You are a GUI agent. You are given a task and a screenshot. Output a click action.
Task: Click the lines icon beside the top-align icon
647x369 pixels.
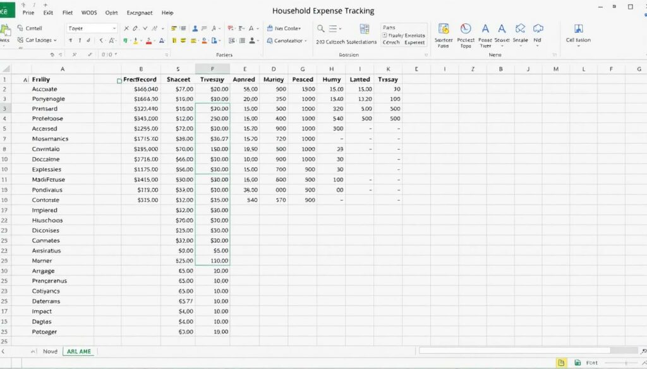183,28
